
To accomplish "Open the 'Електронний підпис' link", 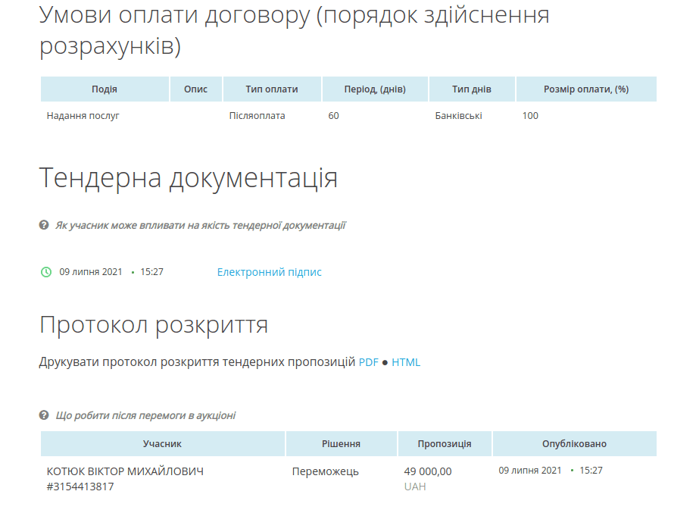I will (x=269, y=272).
